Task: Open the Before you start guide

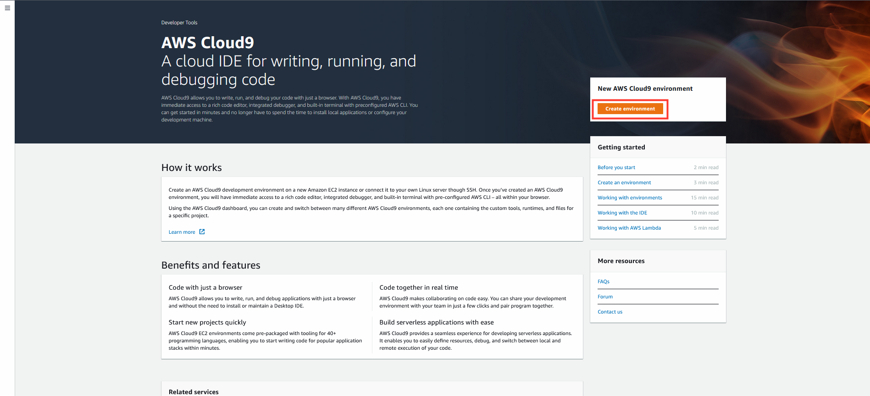Action: pos(616,167)
